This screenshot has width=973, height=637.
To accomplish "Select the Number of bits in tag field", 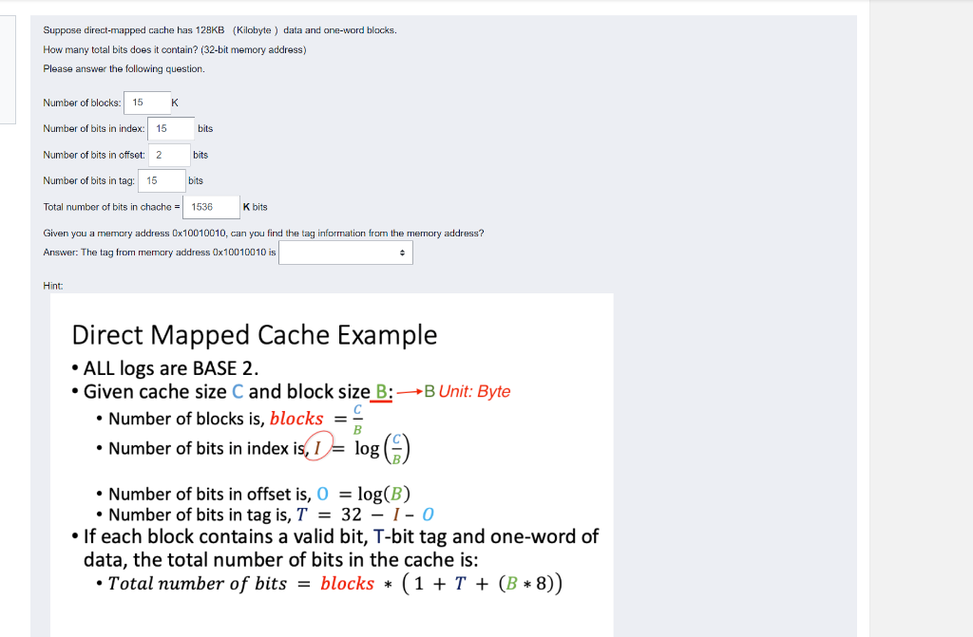I will (161, 180).
